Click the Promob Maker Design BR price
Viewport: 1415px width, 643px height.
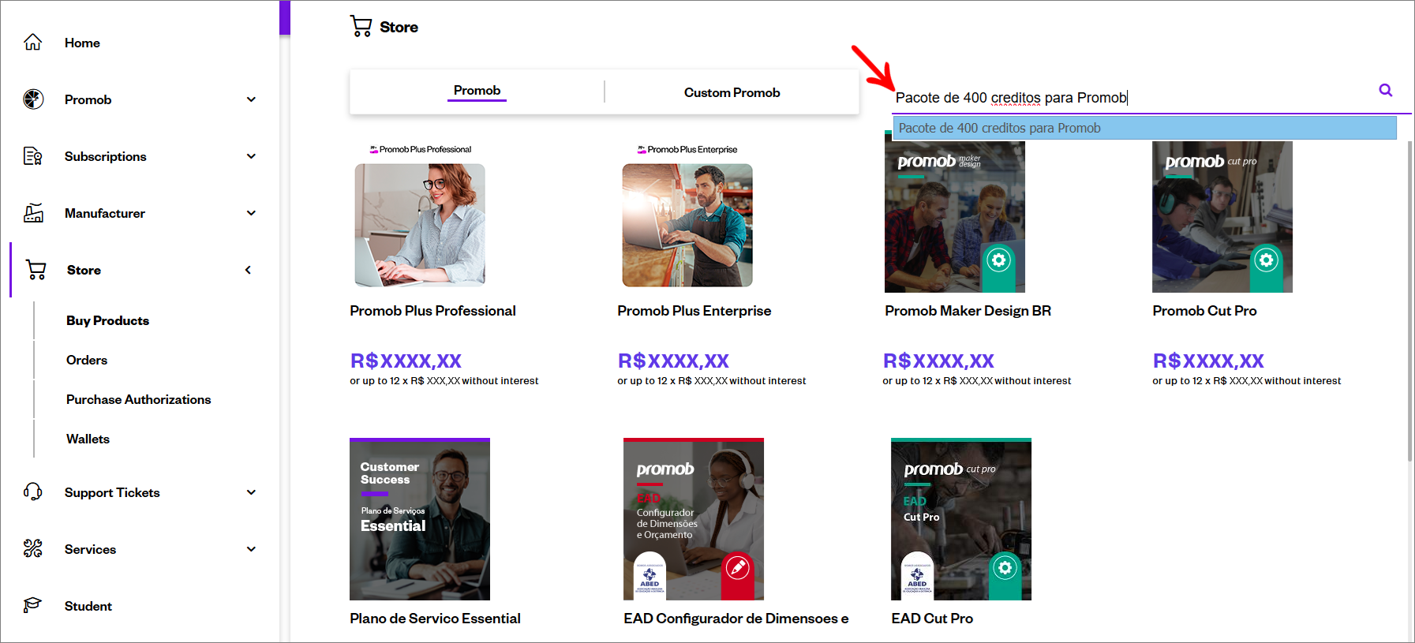[938, 361]
